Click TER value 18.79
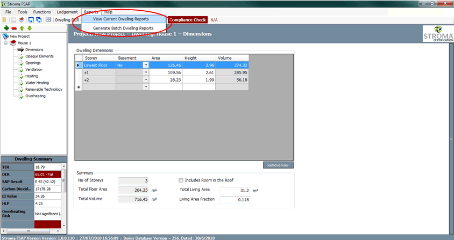 click(x=48, y=167)
